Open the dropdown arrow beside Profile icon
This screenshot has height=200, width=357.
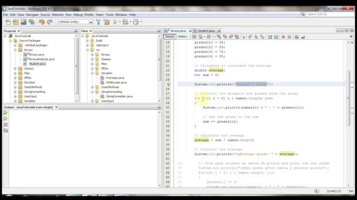pyautogui.click(x=141, y=22)
